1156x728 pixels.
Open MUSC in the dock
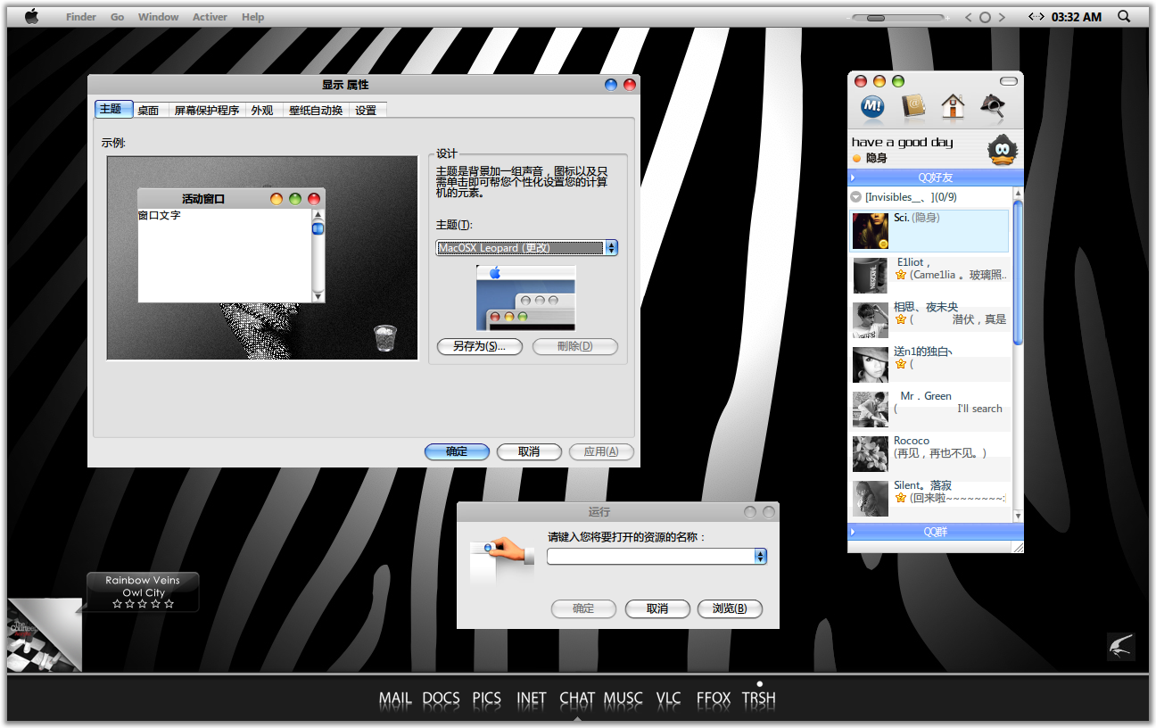click(x=623, y=699)
